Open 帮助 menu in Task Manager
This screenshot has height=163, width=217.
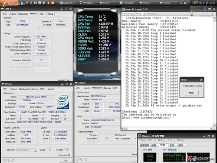181,140
